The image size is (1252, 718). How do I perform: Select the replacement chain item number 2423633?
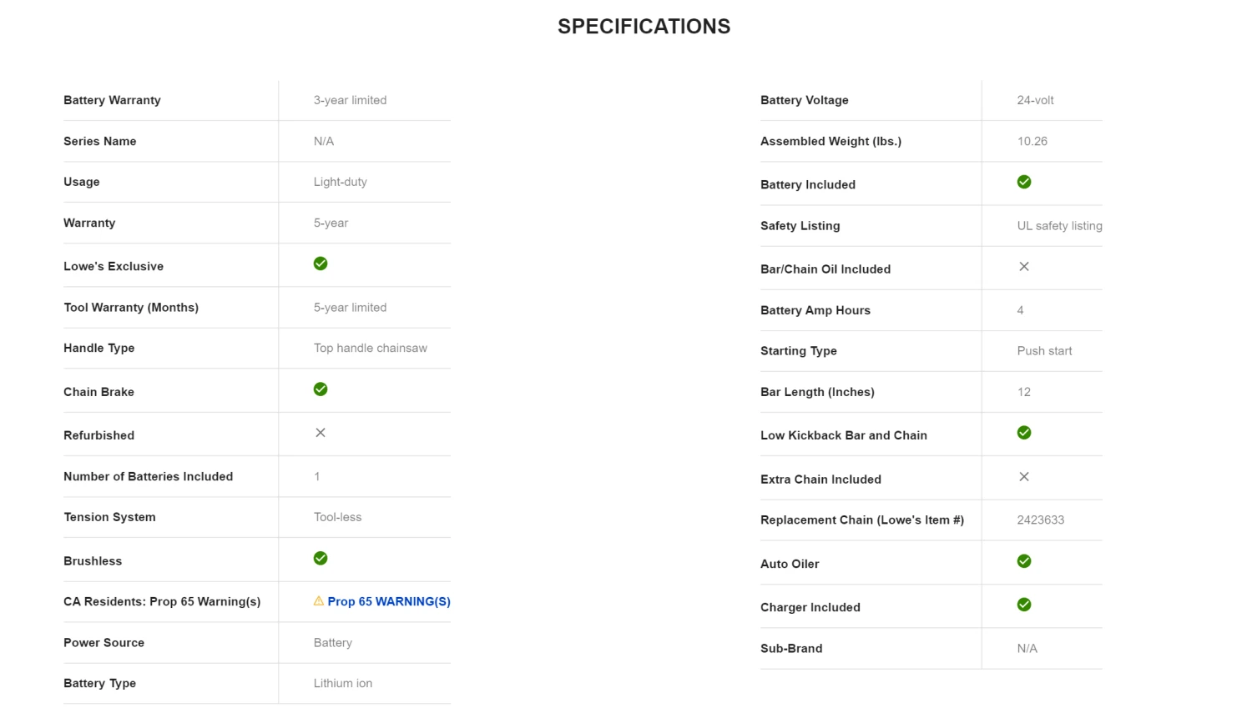pyautogui.click(x=1040, y=520)
